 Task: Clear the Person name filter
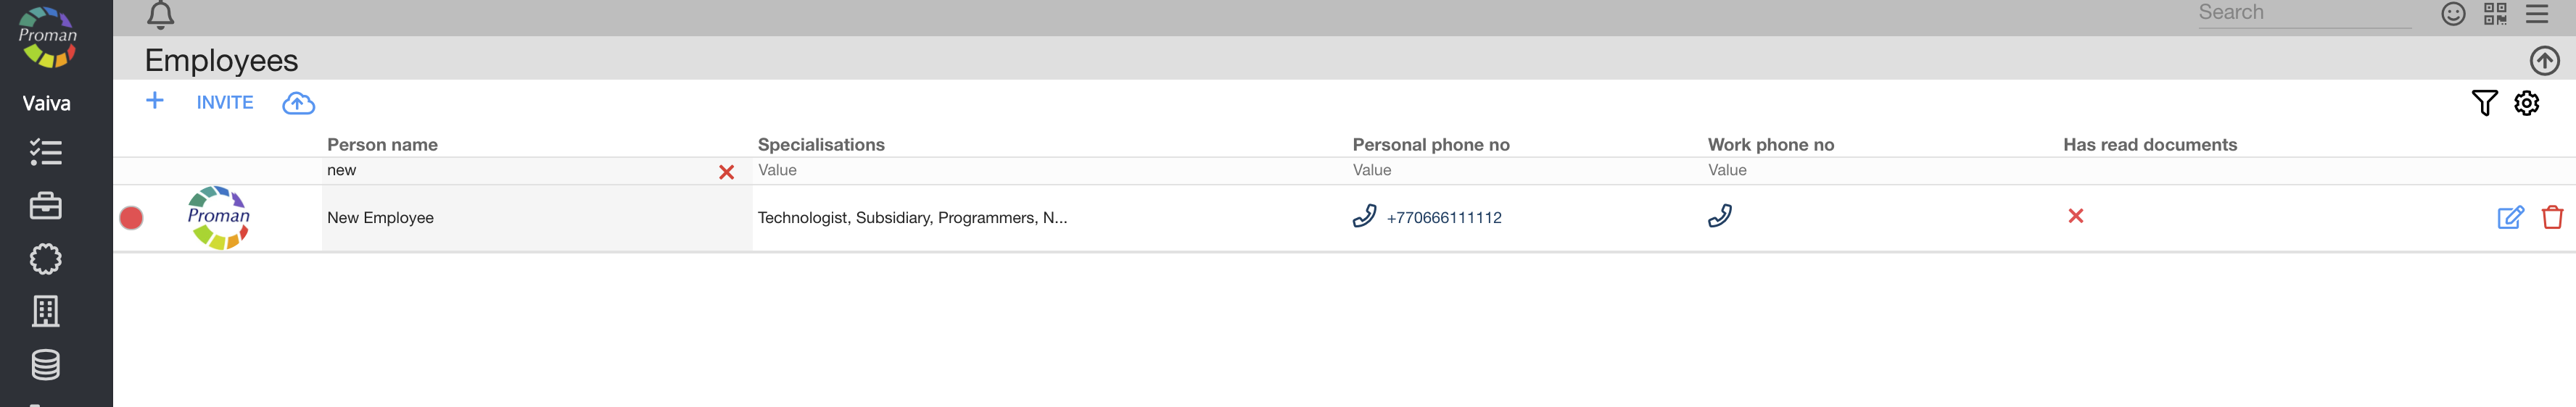tap(726, 172)
